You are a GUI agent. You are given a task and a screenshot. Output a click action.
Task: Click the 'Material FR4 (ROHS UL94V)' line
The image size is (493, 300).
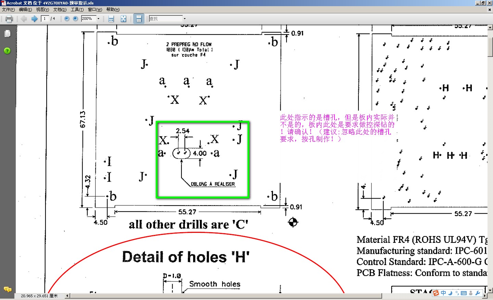click(x=422, y=240)
